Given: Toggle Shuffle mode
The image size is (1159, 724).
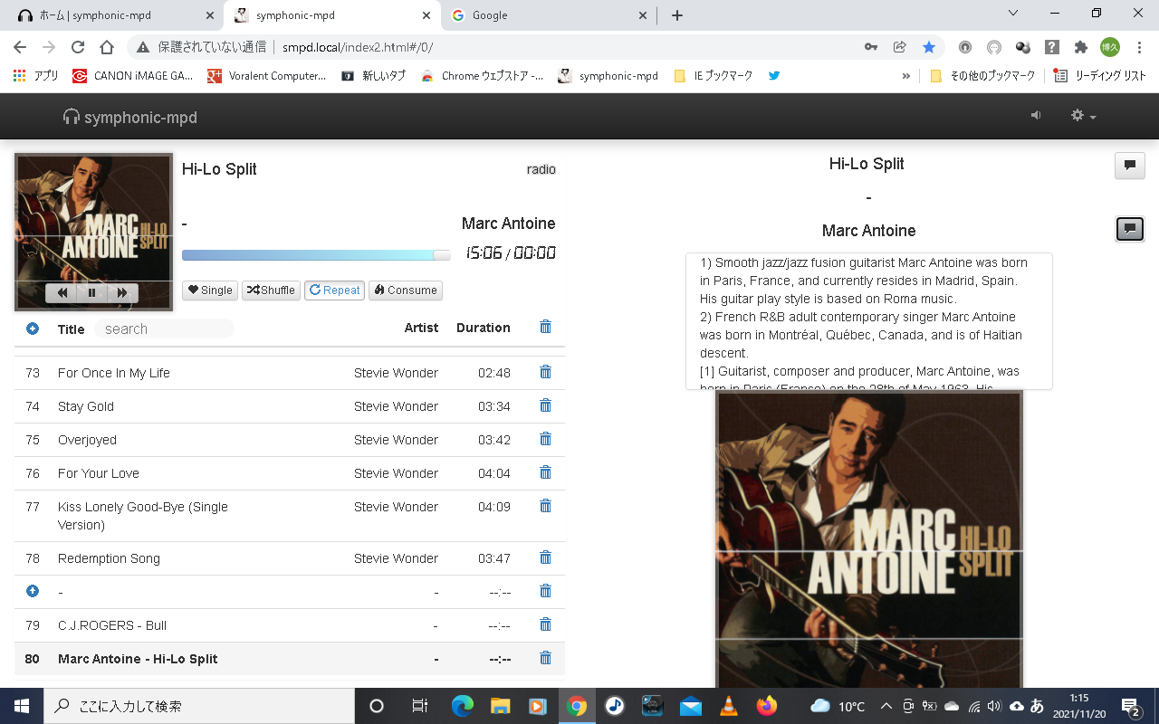Looking at the screenshot, I should pos(271,291).
